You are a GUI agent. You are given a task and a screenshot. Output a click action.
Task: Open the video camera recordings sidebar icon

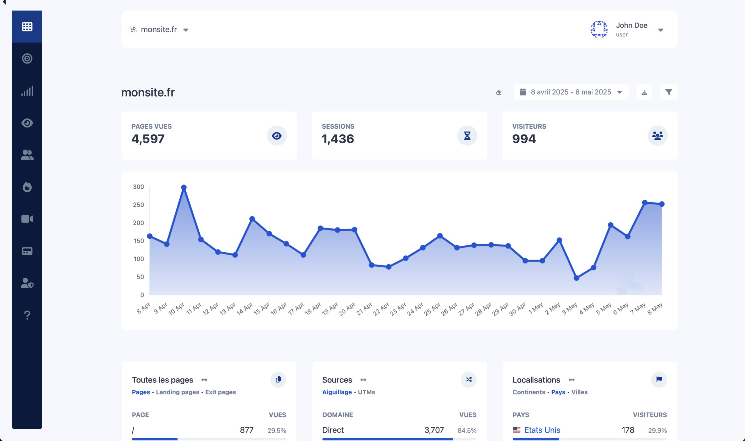(x=27, y=219)
